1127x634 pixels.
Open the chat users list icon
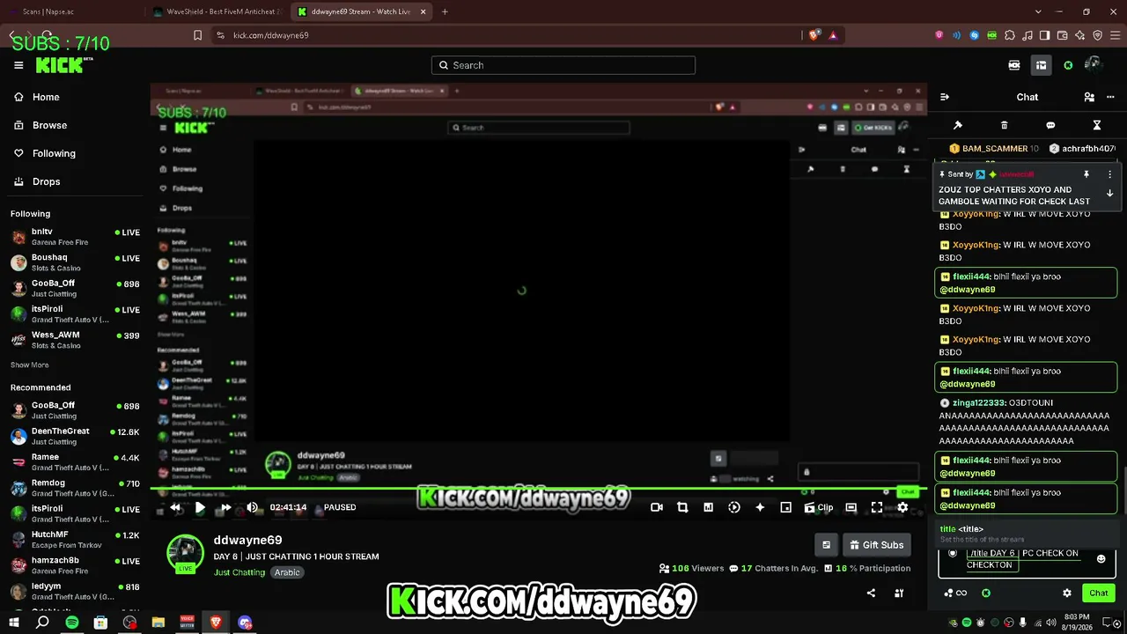pyautogui.click(x=1089, y=97)
